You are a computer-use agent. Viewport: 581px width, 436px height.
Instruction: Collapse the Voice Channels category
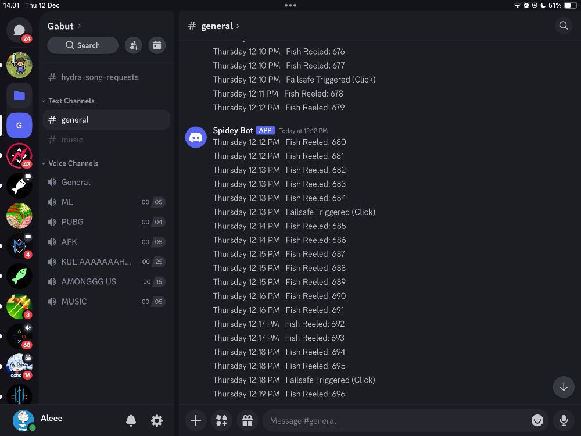(70, 163)
